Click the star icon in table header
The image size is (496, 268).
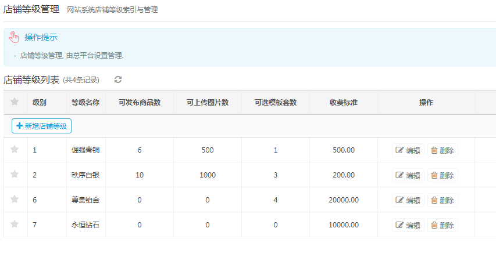[15, 102]
